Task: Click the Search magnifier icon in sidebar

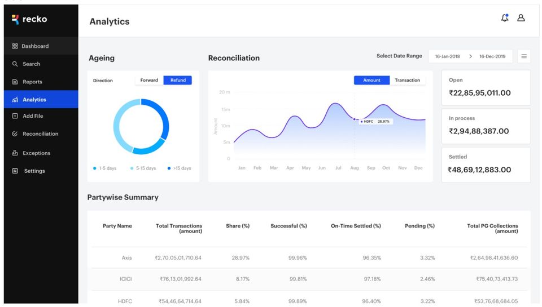Action: click(15, 64)
